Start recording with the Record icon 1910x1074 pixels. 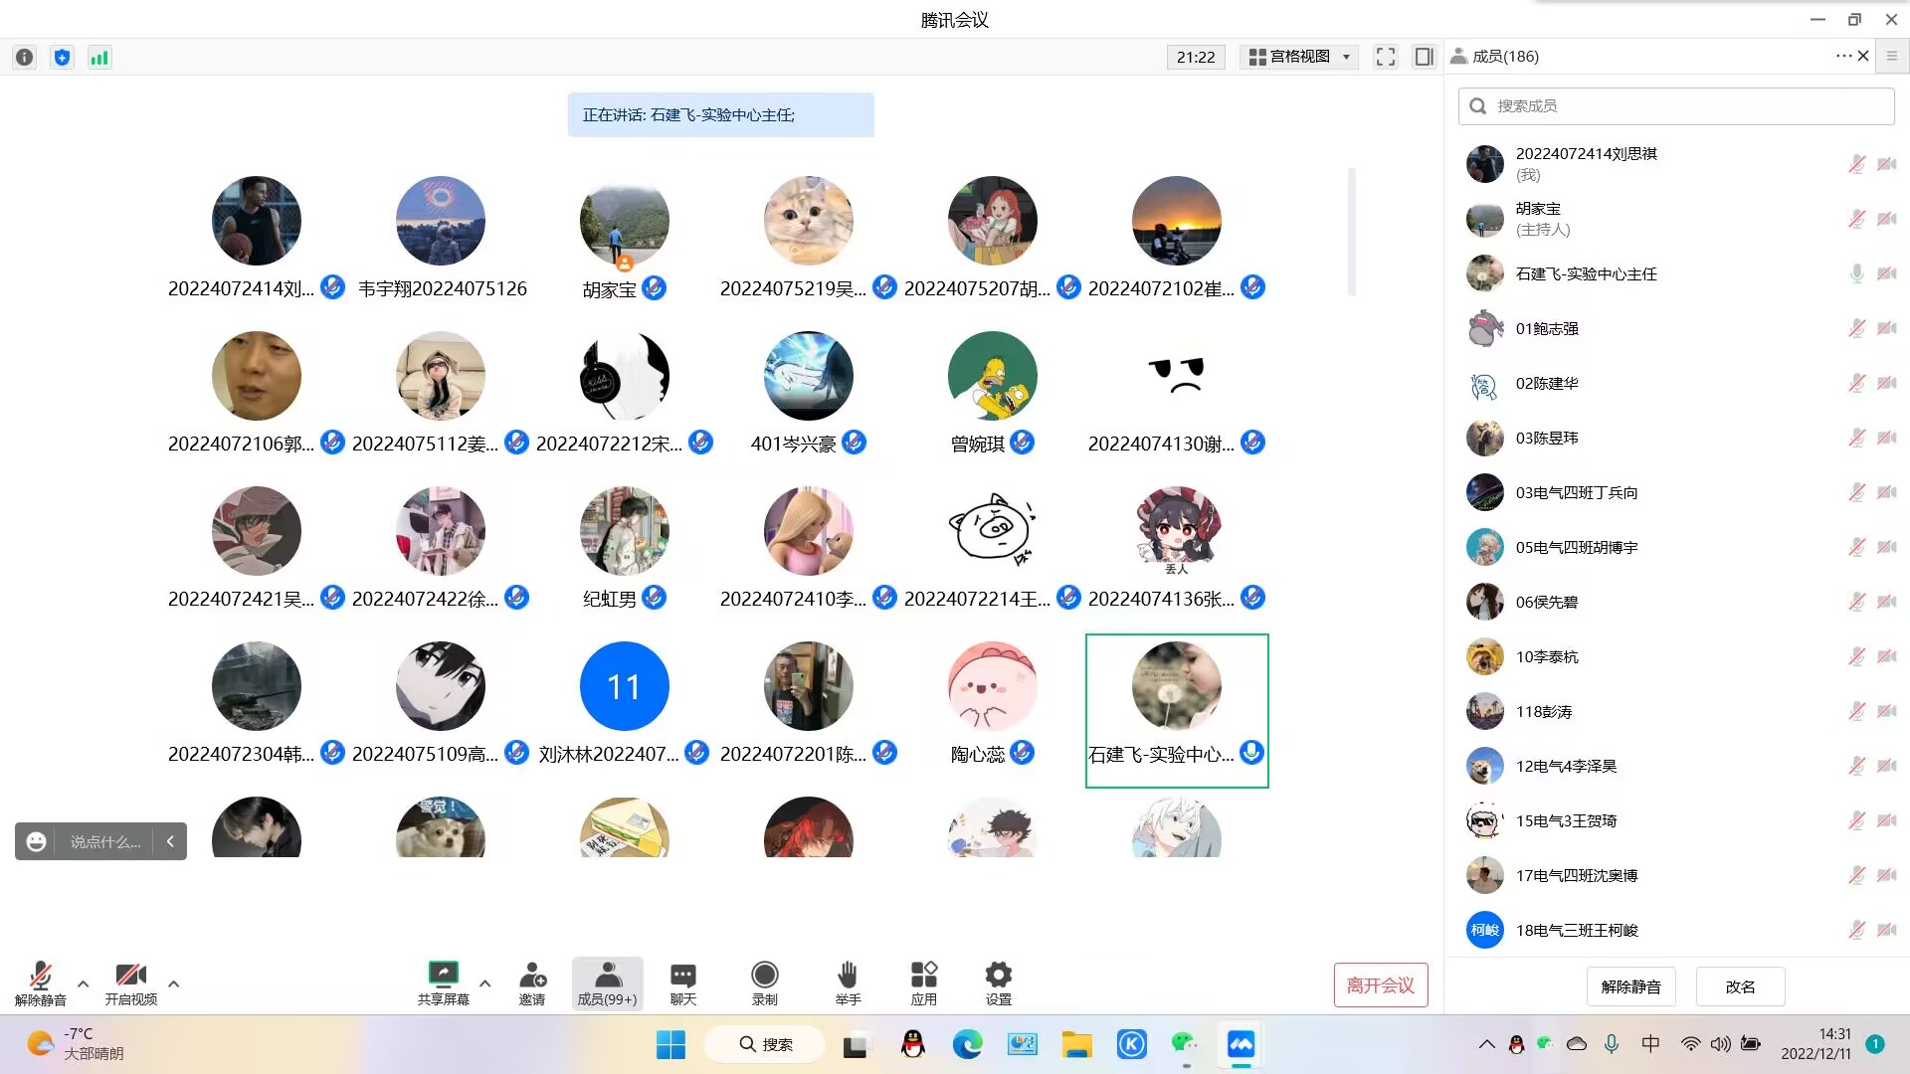(x=764, y=983)
